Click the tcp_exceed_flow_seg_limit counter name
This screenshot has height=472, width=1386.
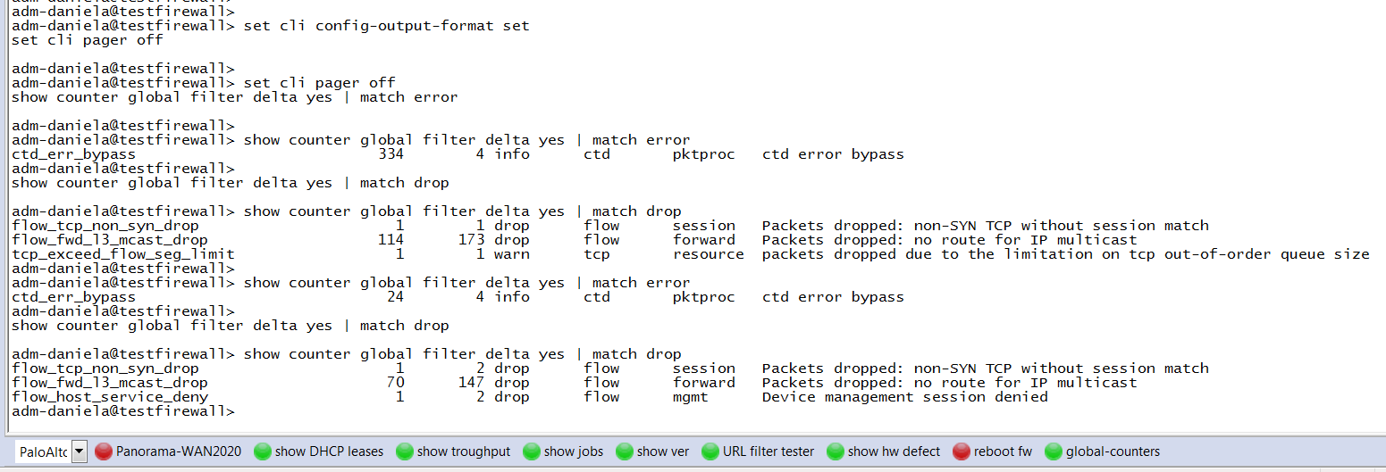pyautogui.click(x=123, y=254)
